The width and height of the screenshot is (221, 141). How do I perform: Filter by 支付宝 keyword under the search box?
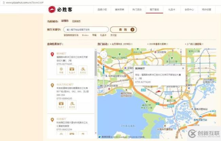point(113,35)
